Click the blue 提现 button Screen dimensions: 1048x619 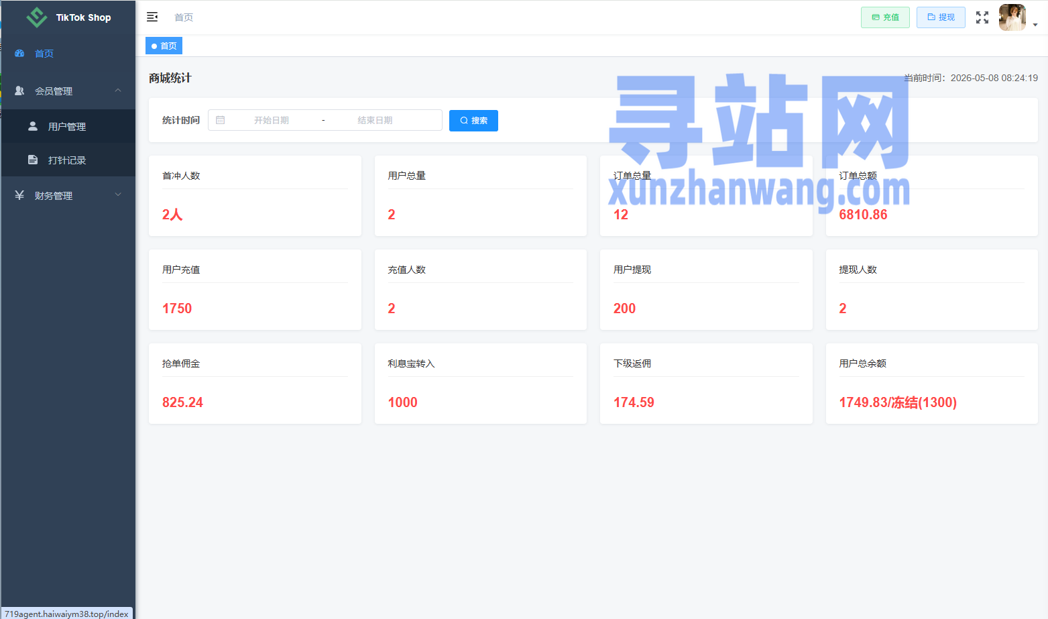941,17
